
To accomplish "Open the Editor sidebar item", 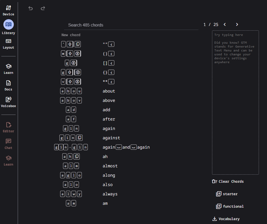I will [8, 127].
